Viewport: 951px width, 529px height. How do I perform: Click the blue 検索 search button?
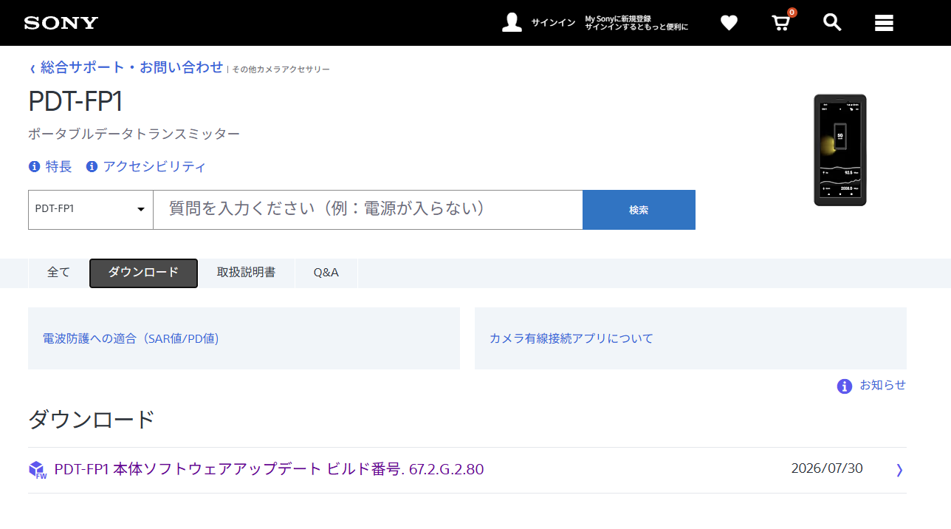click(639, 210)
